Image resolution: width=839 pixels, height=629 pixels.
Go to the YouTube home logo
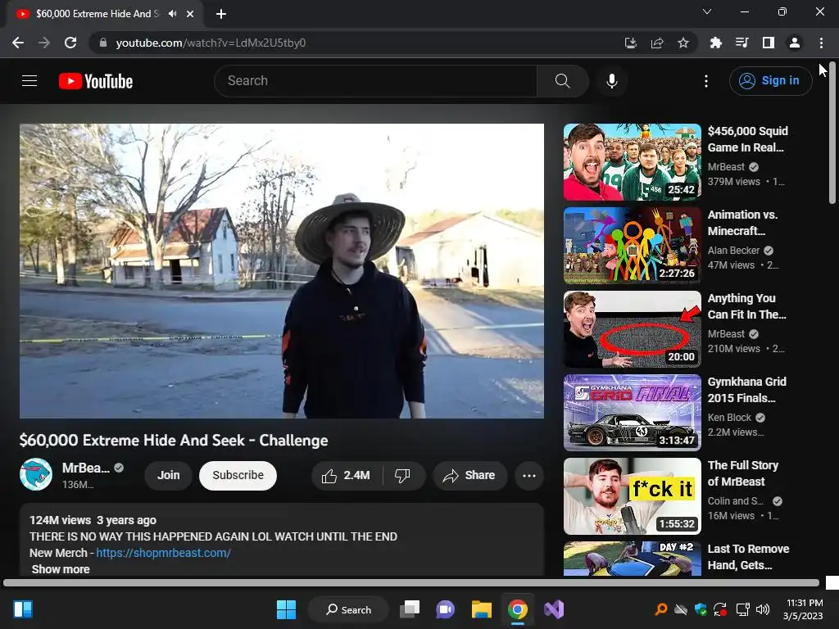click(96, 81)
